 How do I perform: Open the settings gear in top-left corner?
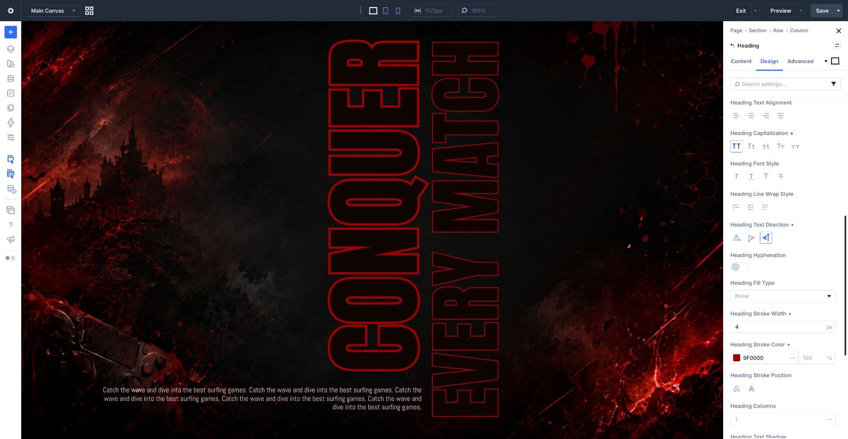[x=10, y=10]
